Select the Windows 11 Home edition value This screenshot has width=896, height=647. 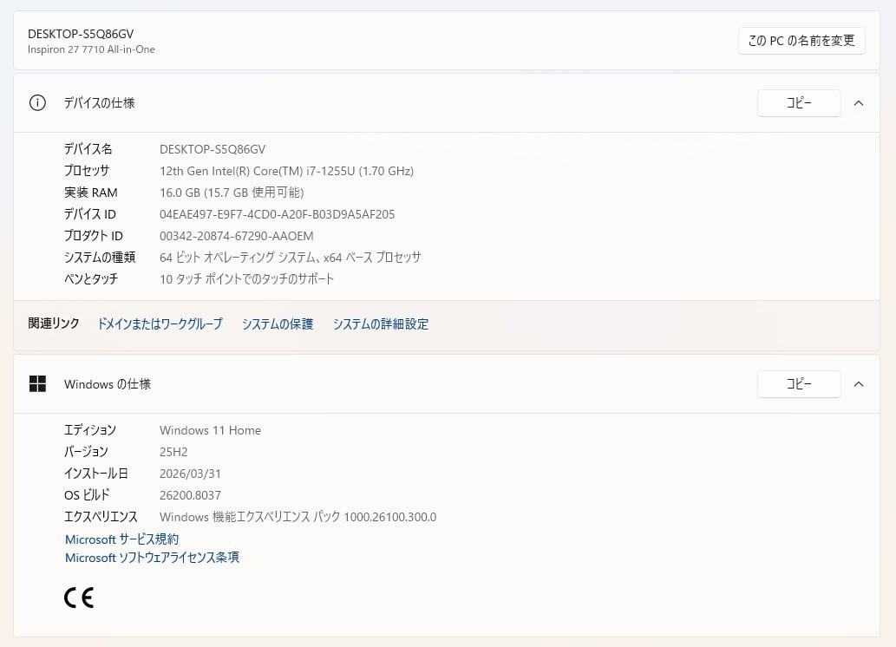(x=210, y=430)
